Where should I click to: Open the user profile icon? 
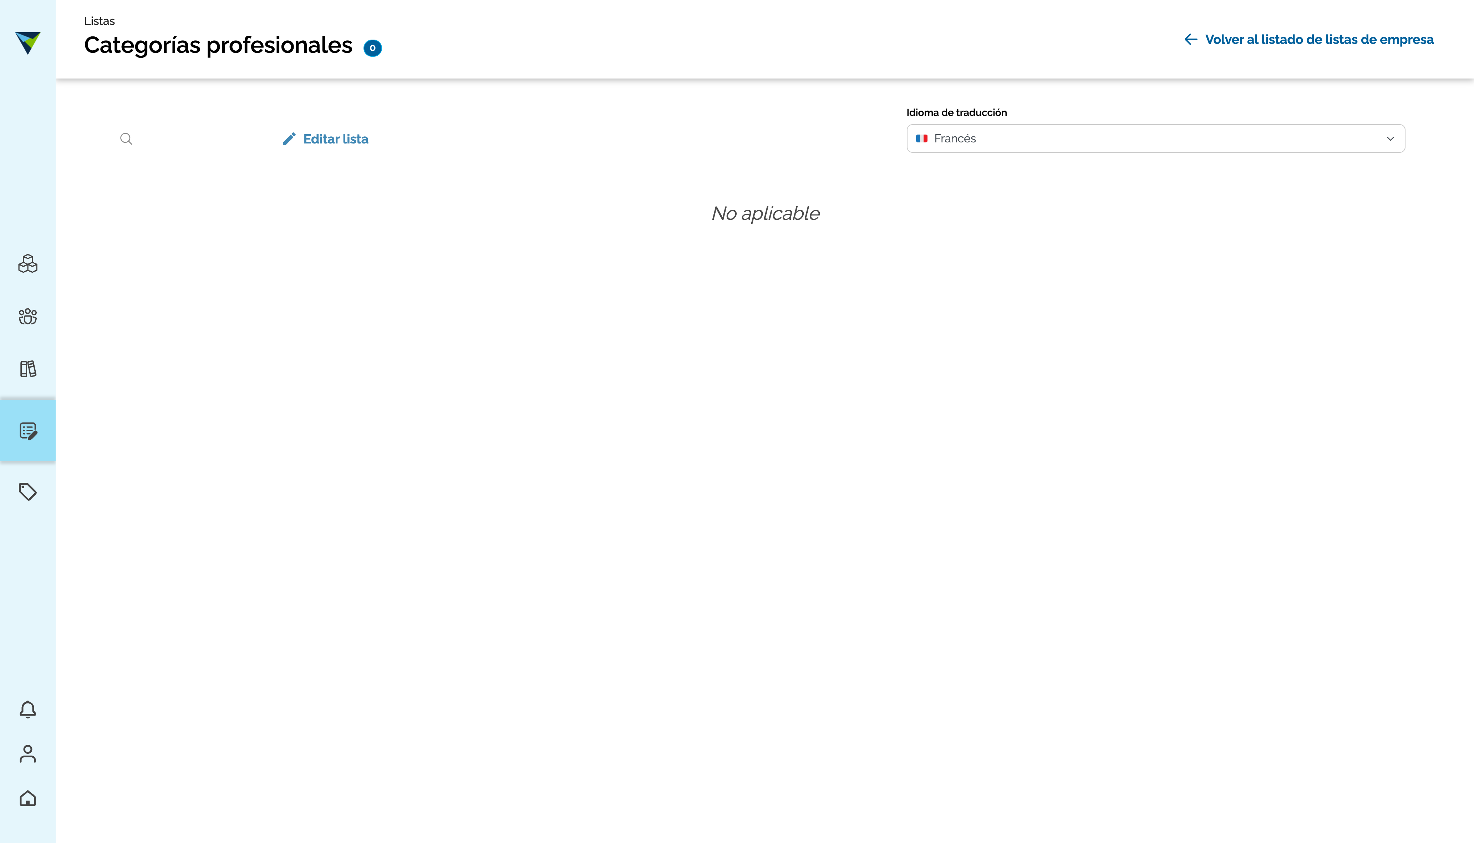point(28,754)
